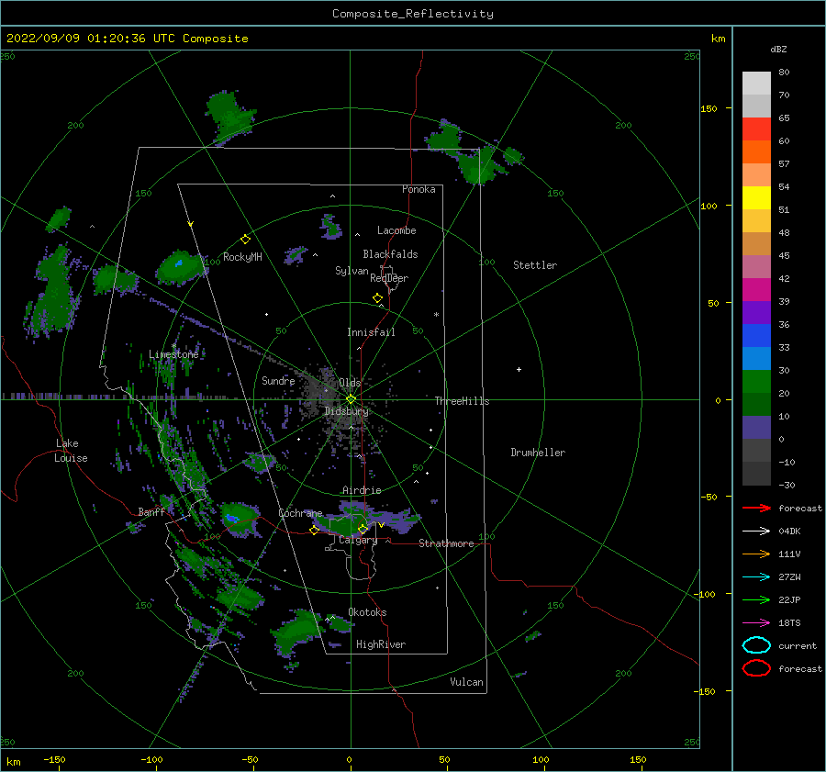This screenshot has height=772, width=826.
Task: Click the Sylvan label
Action: coord(352,271)
